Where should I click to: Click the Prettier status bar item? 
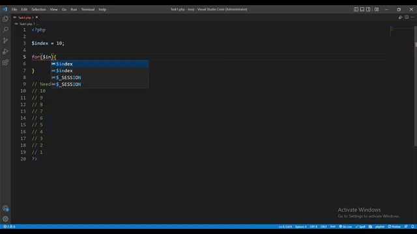click(394, 227)
